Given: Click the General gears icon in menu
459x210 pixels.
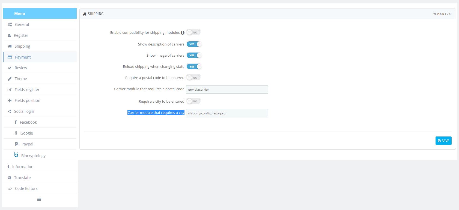Looking at the screenshot, I should pos(10,25).
